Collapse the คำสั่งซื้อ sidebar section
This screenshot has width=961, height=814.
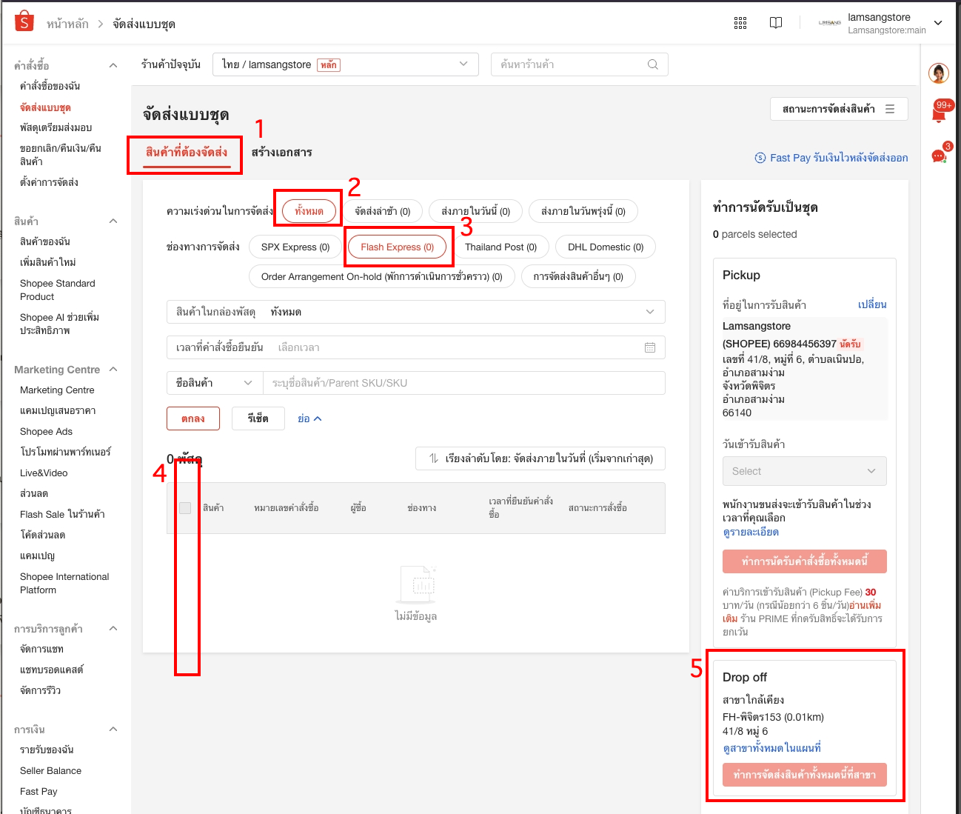(113, 65)
